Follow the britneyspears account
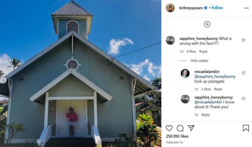This screenshot has height=147, width=252. [x=217, y=8]
